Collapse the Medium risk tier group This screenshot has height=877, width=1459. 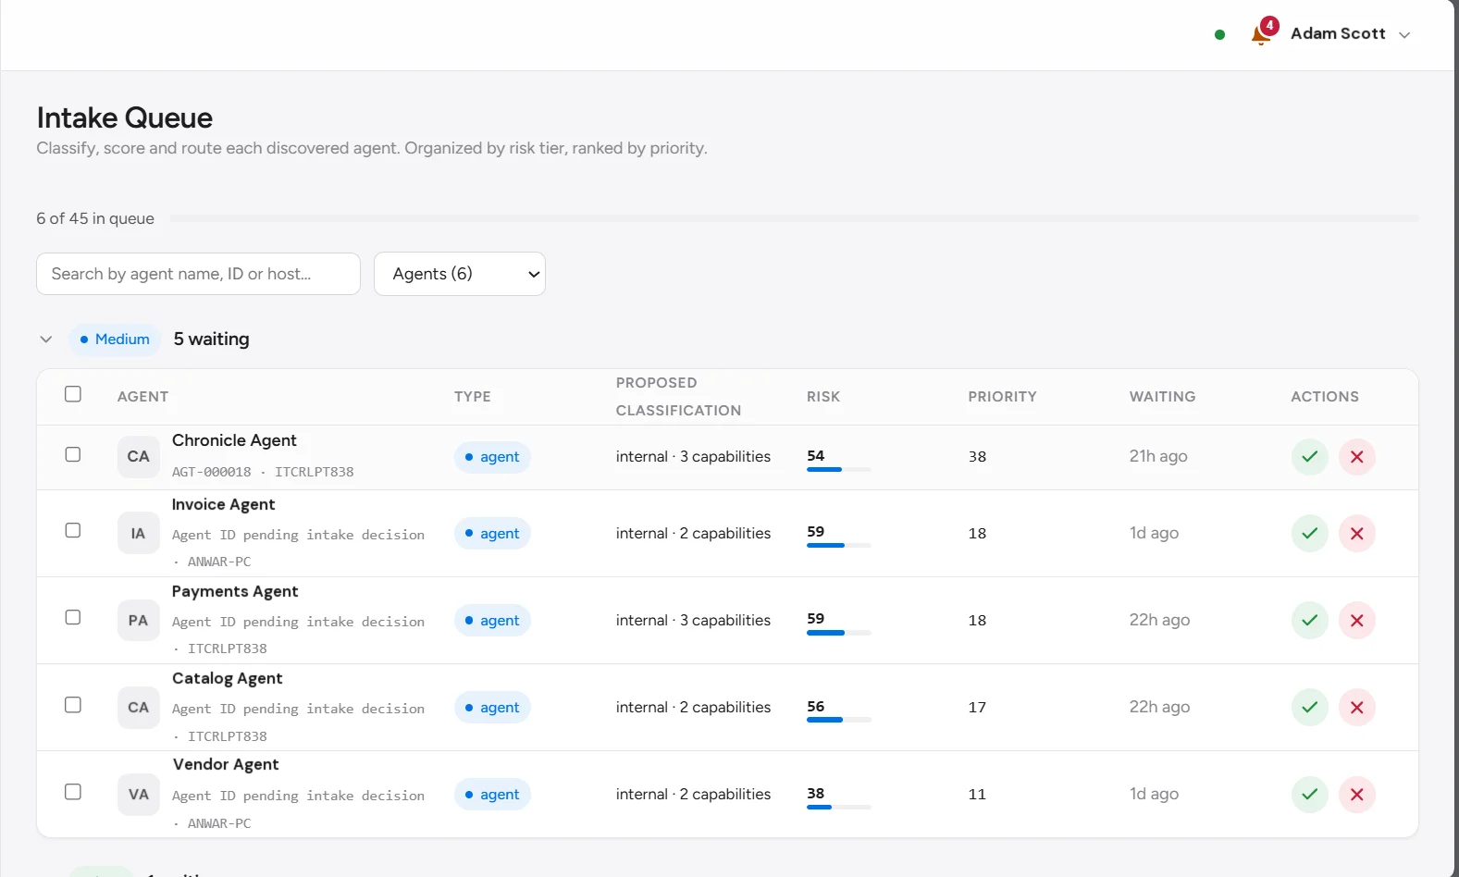point(45,340)
